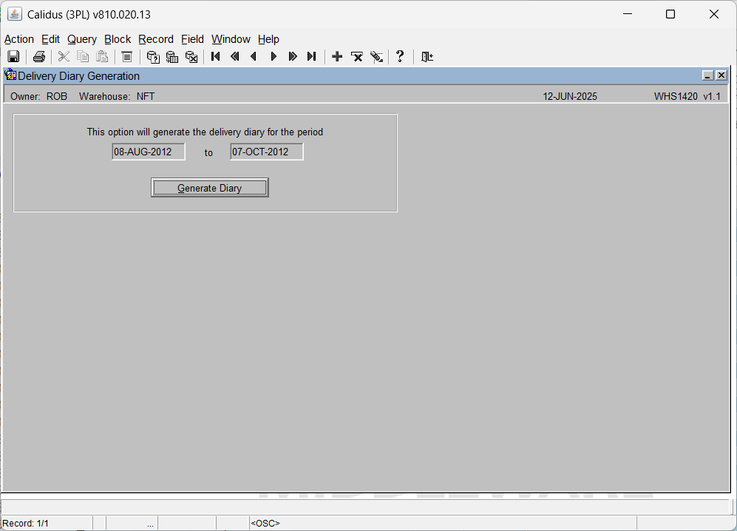This screenshot has height=531, width=737.
Task: Open the Action menu
Action: 19,39
